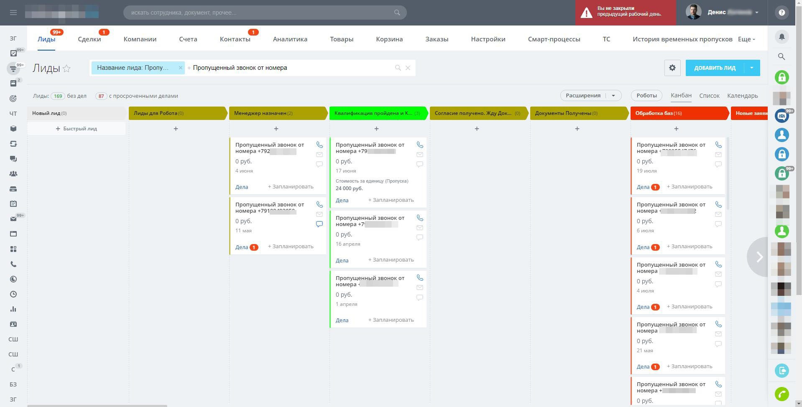Expand the Добавить лид dropdown arrow
Viewport: 802px width, 407px height.
751,68
